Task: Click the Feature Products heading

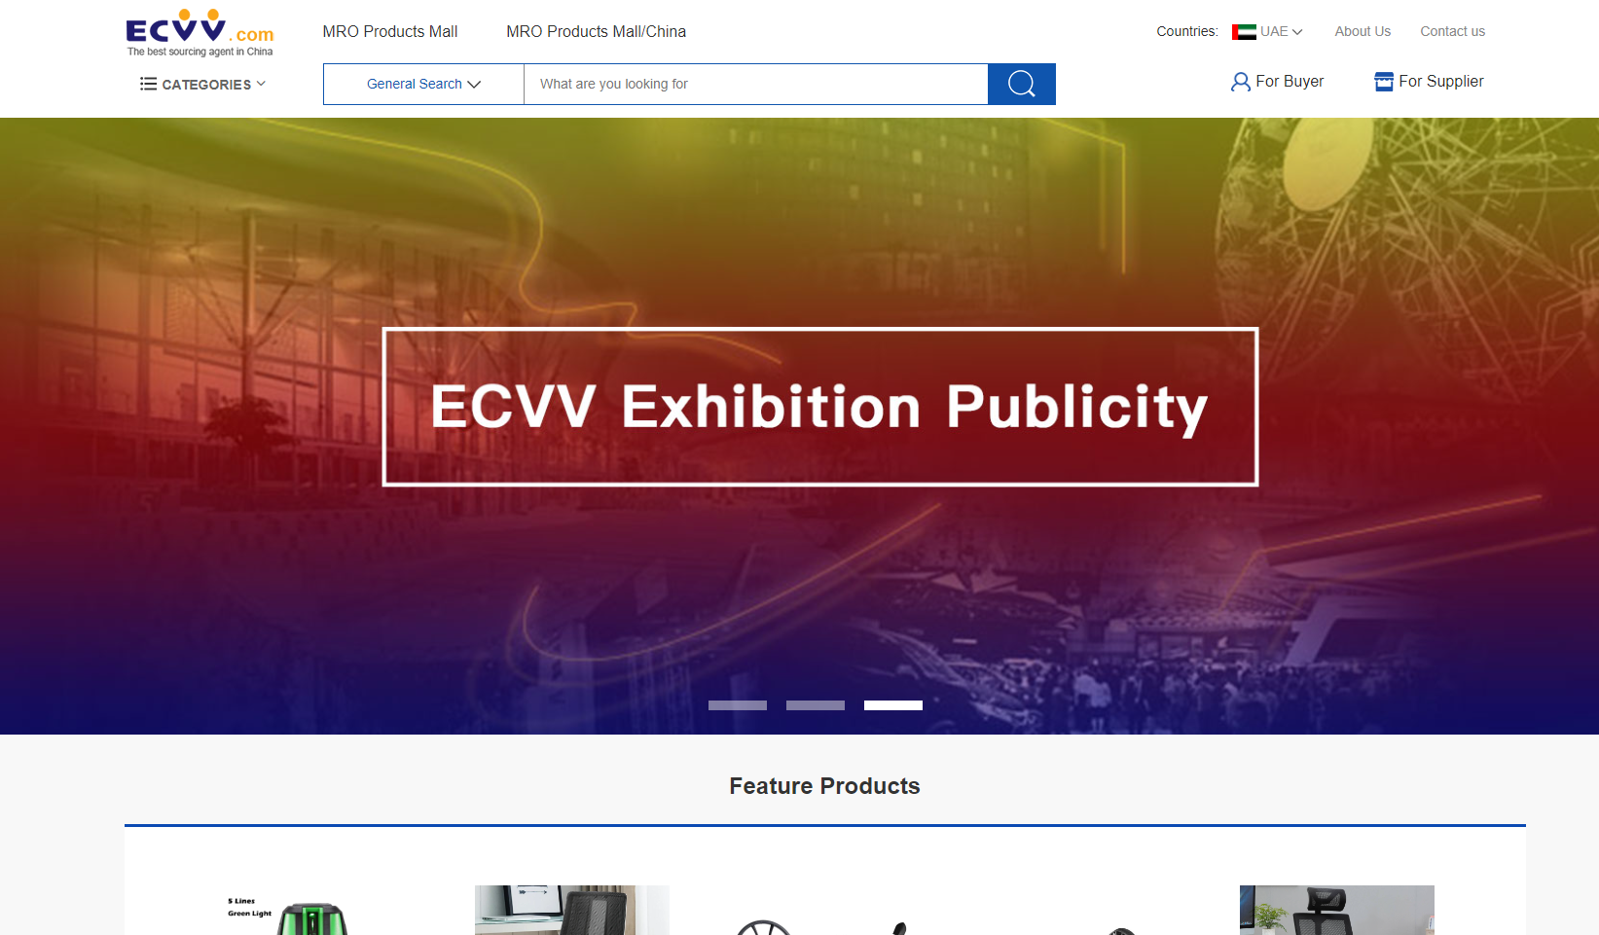Action: (x=824, y=786)
